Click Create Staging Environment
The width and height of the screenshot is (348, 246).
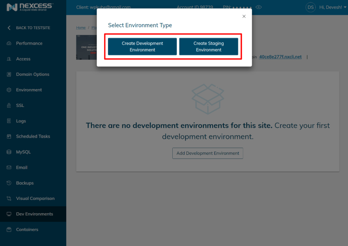[x=208, y=46]
